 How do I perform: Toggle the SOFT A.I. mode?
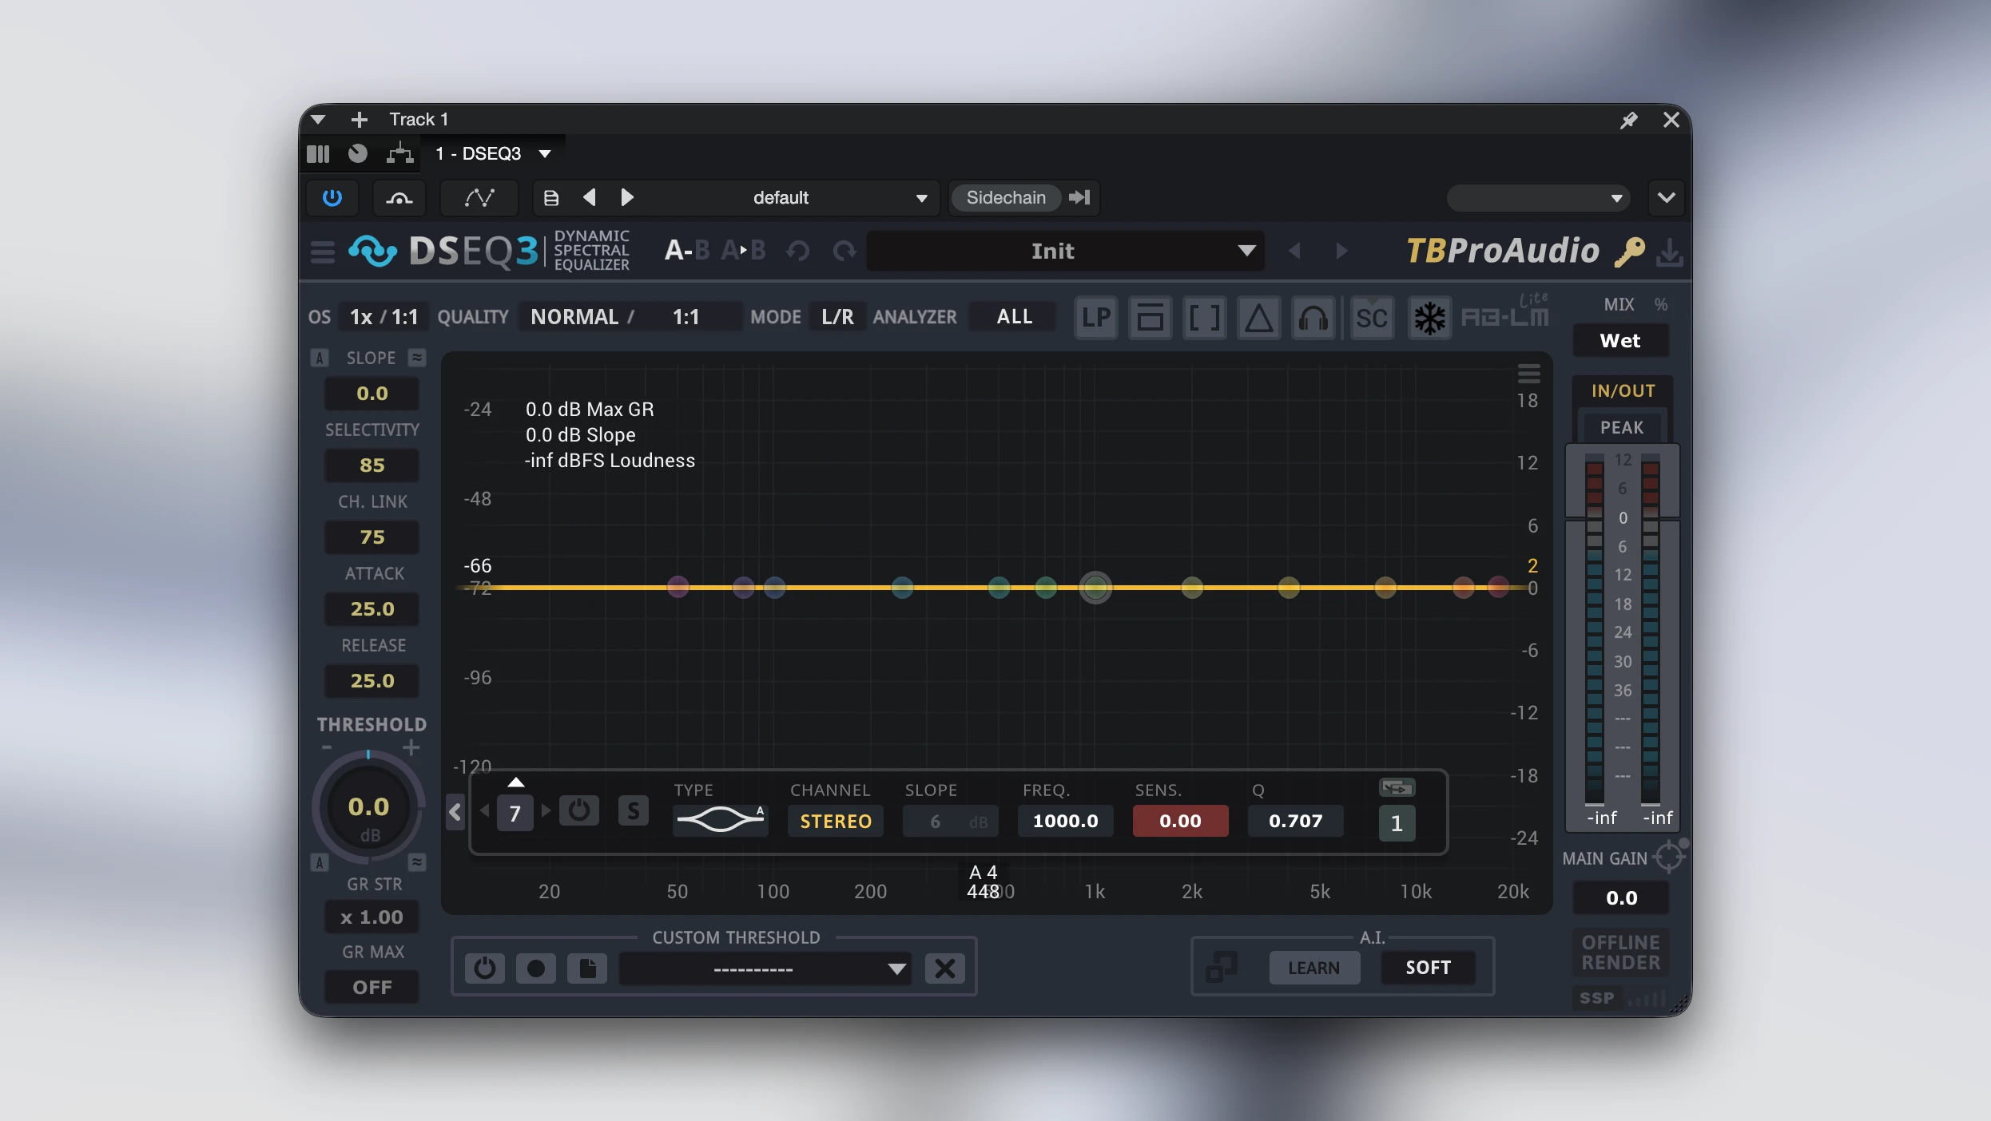click(1428, 968)
